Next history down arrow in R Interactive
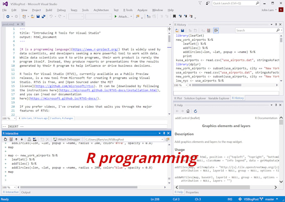The width and height of the screenshot is (285, 202). 22,139
